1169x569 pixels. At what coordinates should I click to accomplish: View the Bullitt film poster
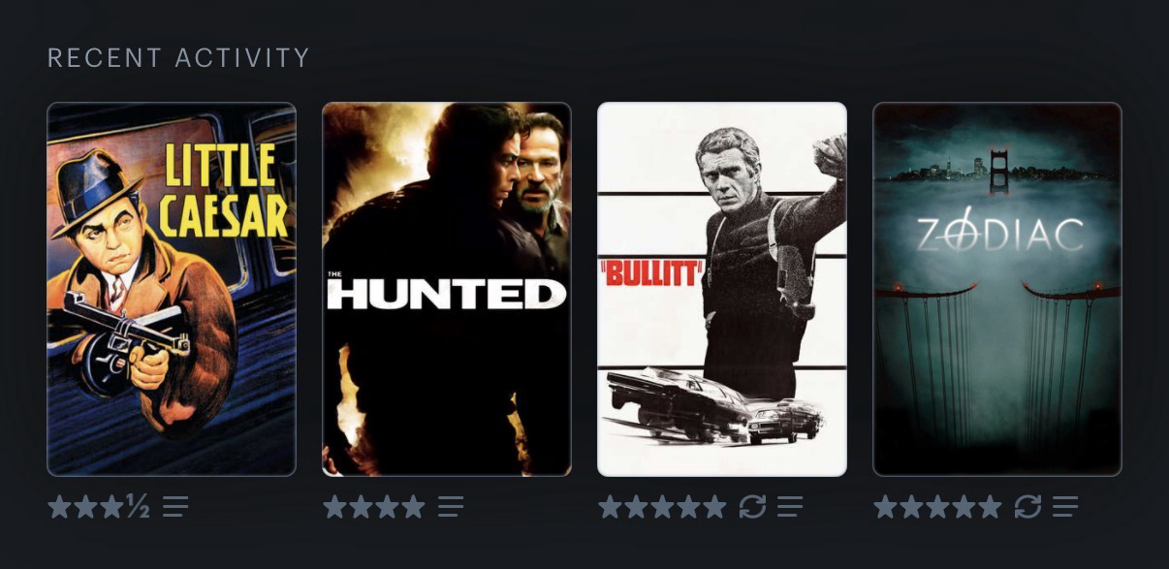point(722,289)
